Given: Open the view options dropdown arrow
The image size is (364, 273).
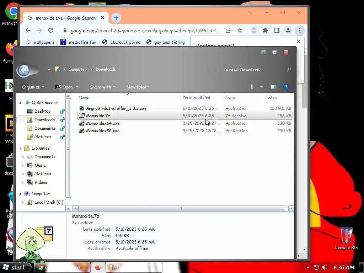Looking at the screenshot, I should tap(261, 87).
